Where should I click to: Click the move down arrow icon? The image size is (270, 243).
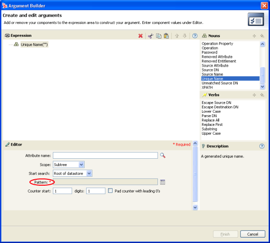(184, 36)
